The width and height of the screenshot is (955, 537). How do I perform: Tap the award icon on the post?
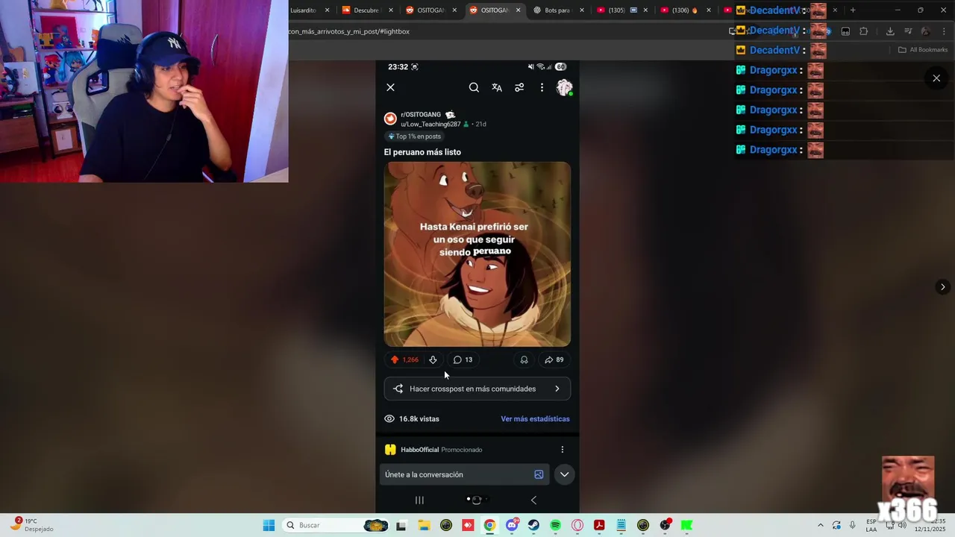coord(524,359)
